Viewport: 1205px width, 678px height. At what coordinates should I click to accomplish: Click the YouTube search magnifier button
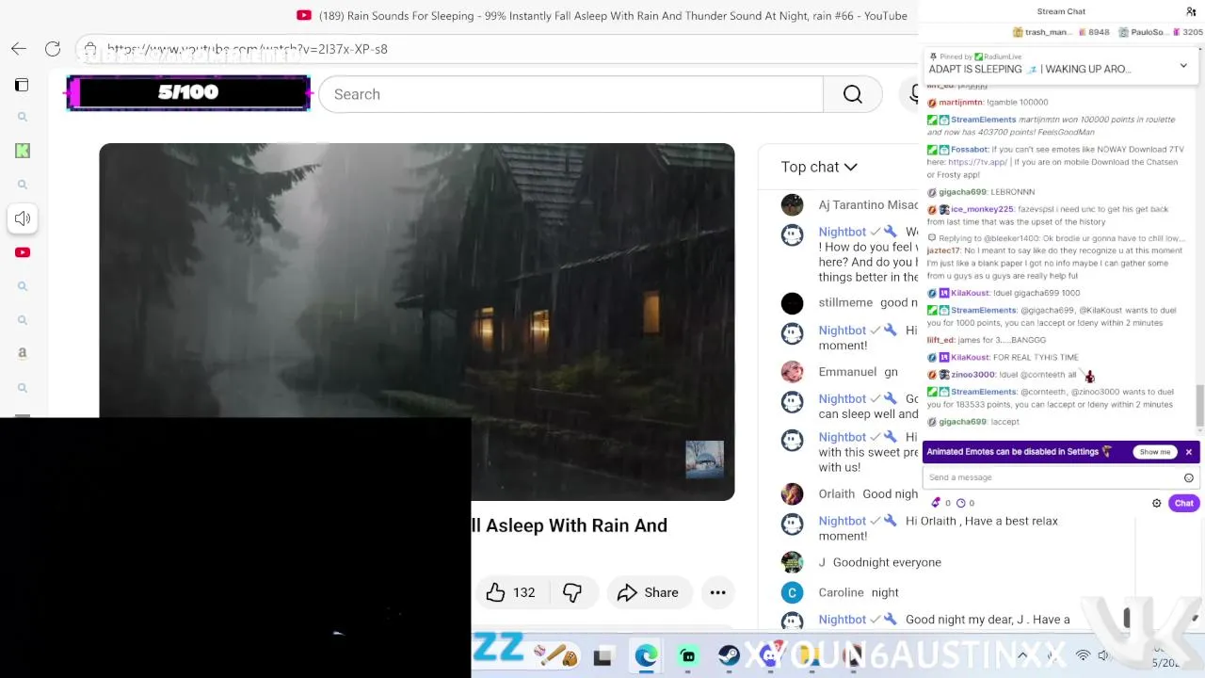tap(853, 94)
